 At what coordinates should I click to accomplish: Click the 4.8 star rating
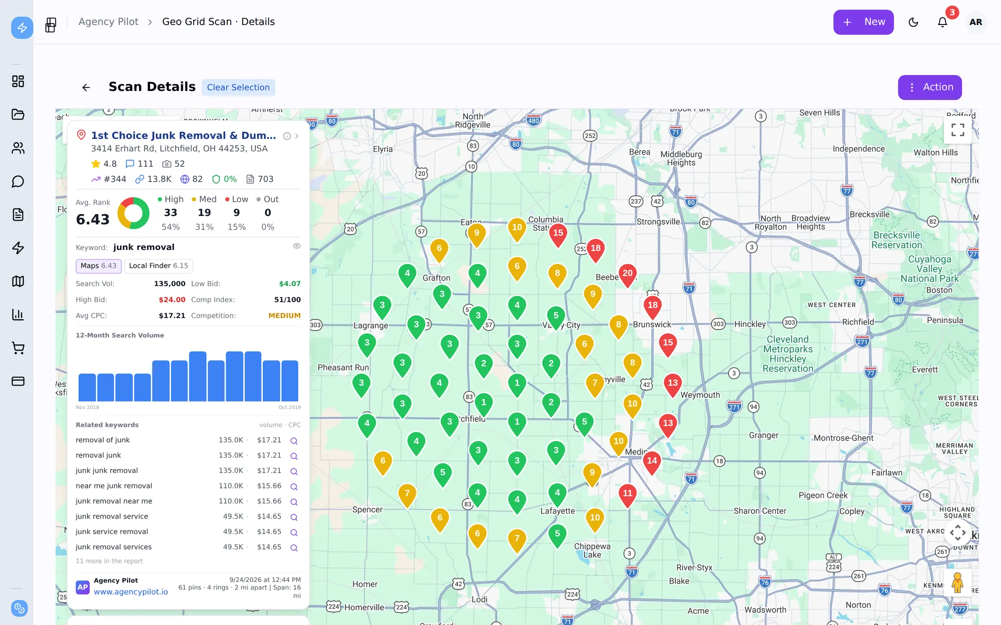pos(104,164)
